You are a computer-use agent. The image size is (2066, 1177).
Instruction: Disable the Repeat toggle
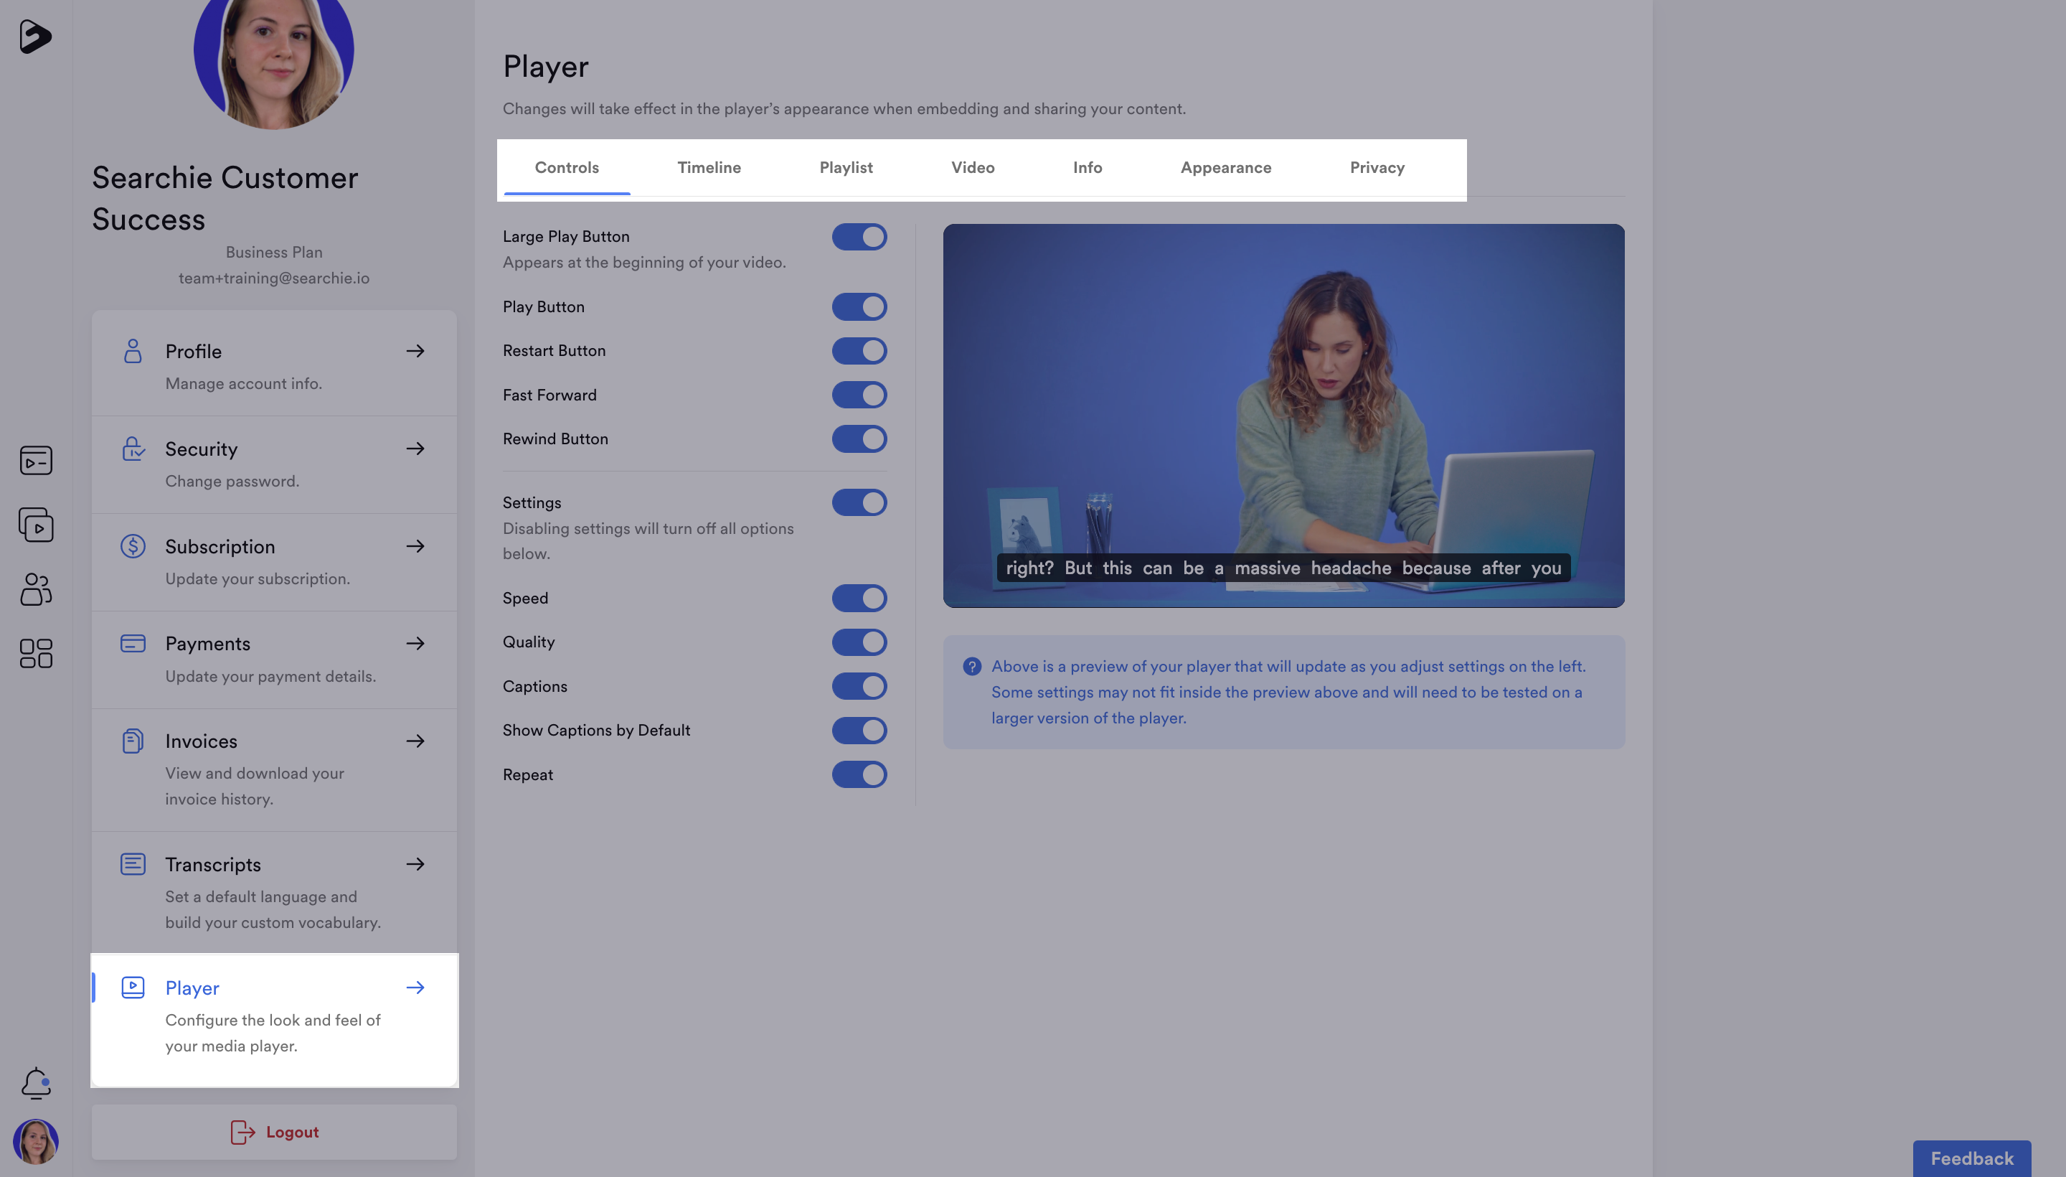pyautogui.click(x=860, y=775)
